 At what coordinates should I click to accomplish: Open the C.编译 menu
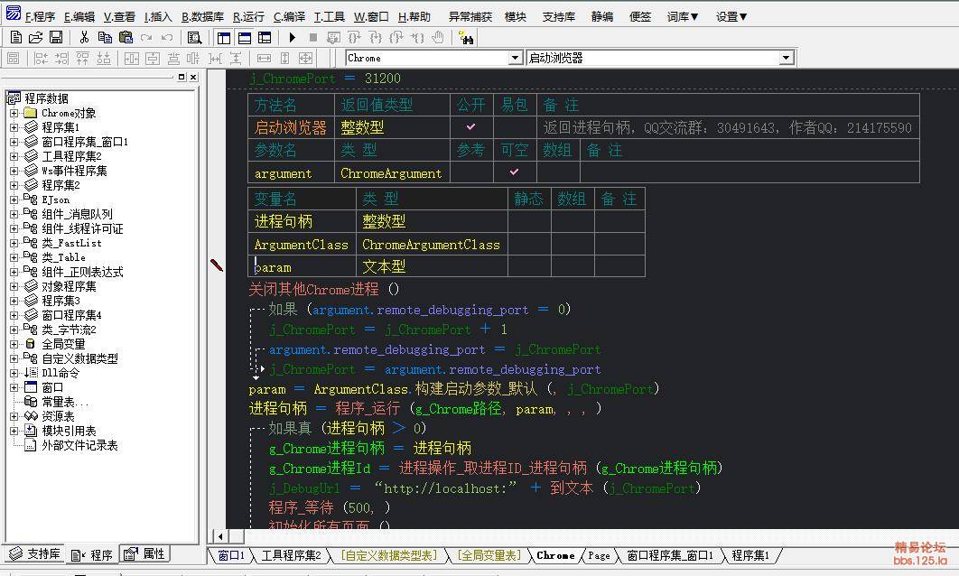pyautogui.click(x=289, y=16)
